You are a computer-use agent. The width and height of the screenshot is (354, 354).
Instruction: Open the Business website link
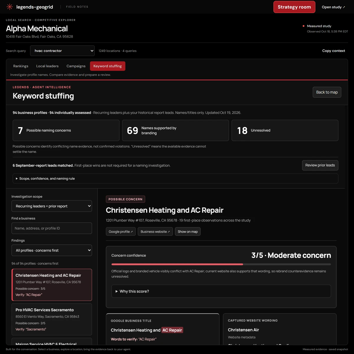[x=155, y=232]
